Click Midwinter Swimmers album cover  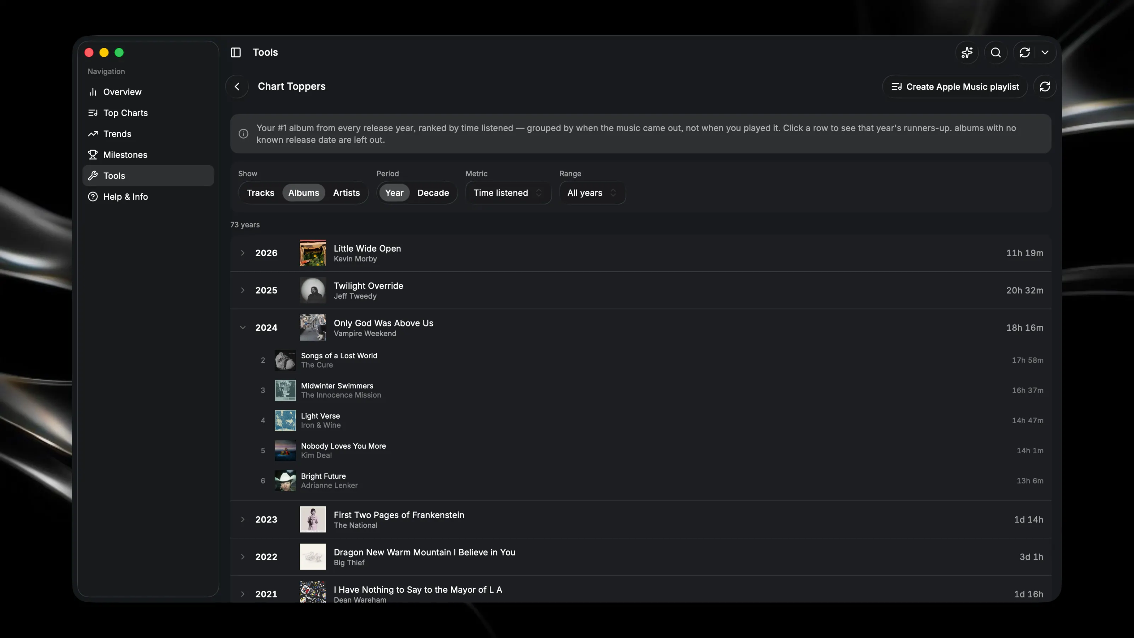[285, 391]
